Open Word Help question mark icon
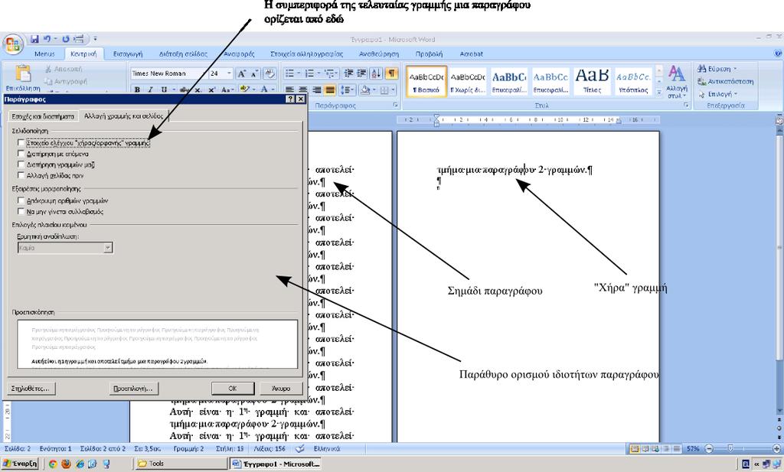Viewport: 784px width, 472px height. [778, 53]
